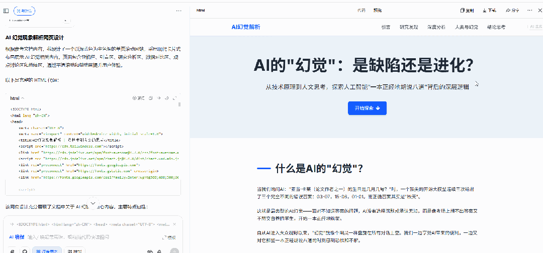Collapse the html code block chevron
This screenshot has width=543, height=253.
point(23,98)
